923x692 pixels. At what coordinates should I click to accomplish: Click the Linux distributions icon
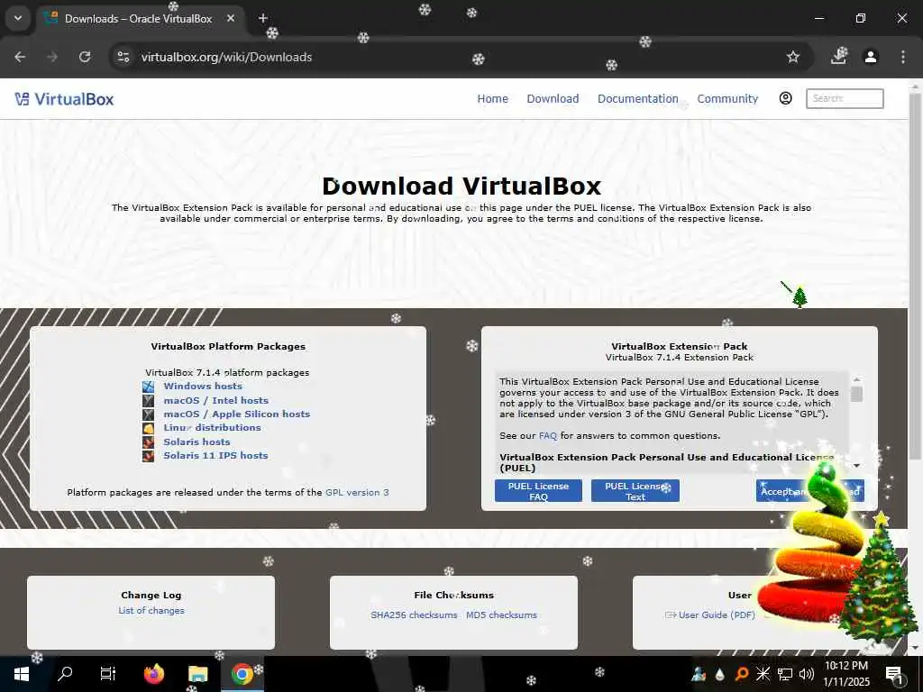148,428
